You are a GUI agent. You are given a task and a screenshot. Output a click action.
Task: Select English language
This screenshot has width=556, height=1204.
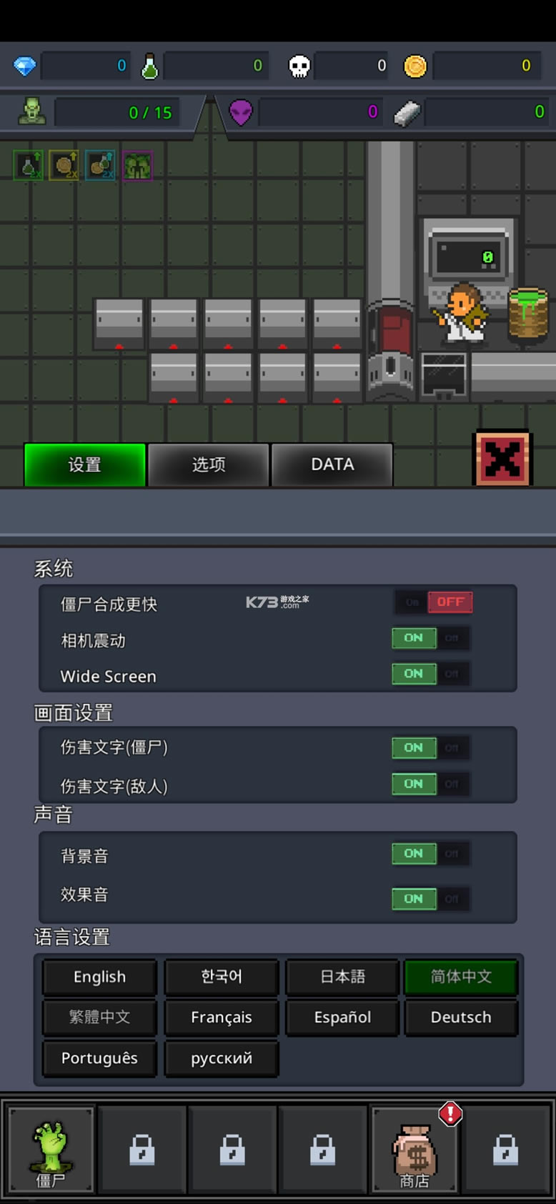click(99, 977)
